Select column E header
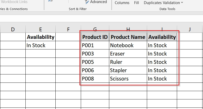Viewport: 203px width, 109px height. tap(40, 29)
